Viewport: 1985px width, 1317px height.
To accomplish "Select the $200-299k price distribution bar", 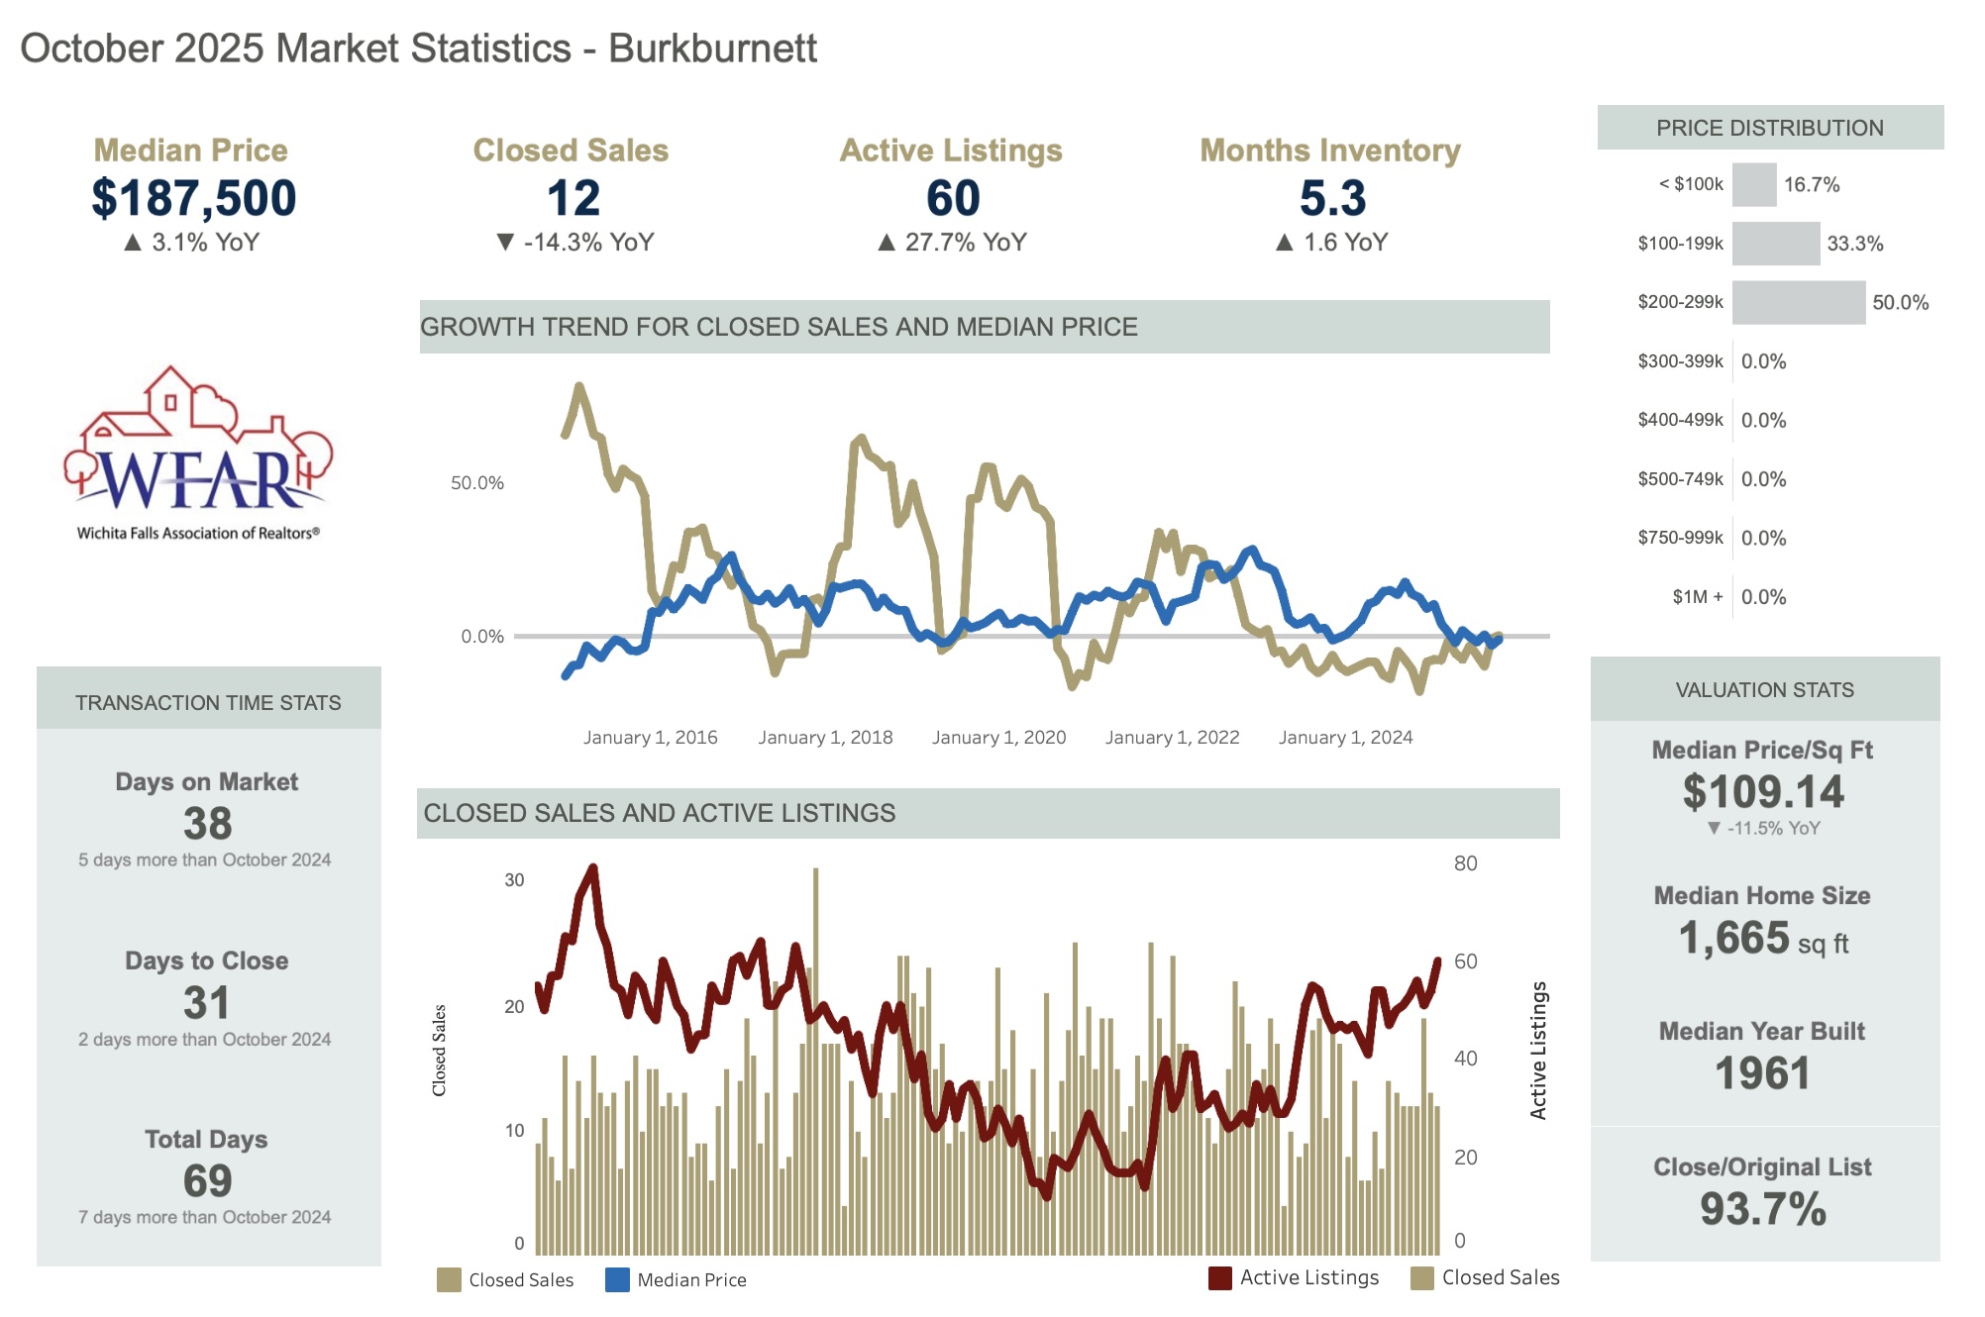I will tap(1798, 302).
